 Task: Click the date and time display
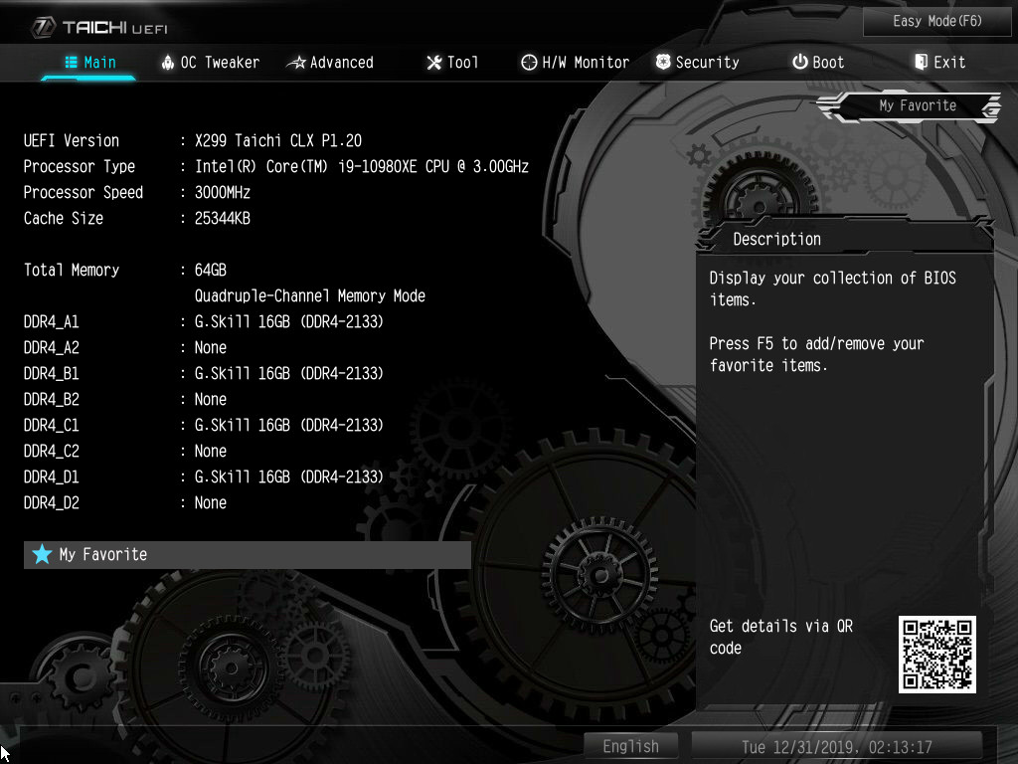coord(836,746)
